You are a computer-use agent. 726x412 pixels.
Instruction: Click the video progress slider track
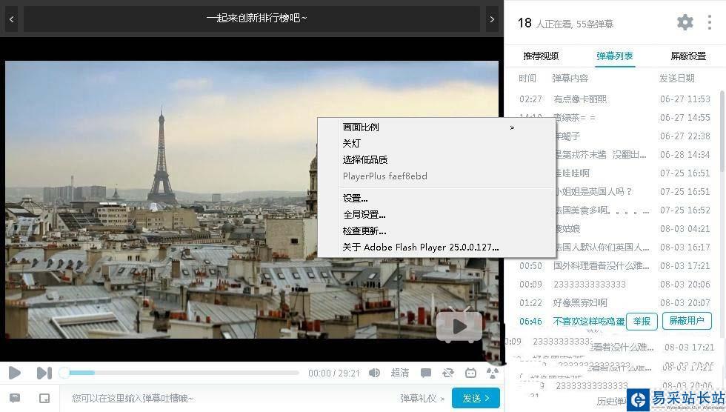(181, 373)
